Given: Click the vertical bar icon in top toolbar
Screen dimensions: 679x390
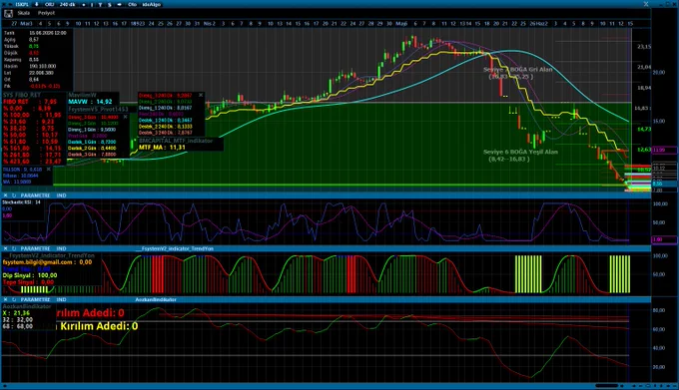Looking at the screenshot, I should pyautogui.click(x=92, y=5).
